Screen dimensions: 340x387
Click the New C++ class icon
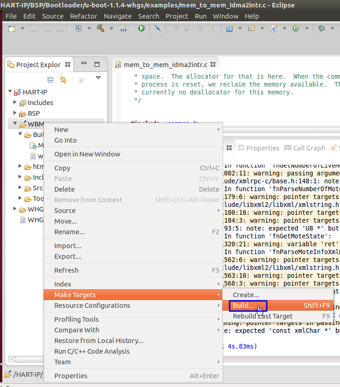tap(295, 29)
